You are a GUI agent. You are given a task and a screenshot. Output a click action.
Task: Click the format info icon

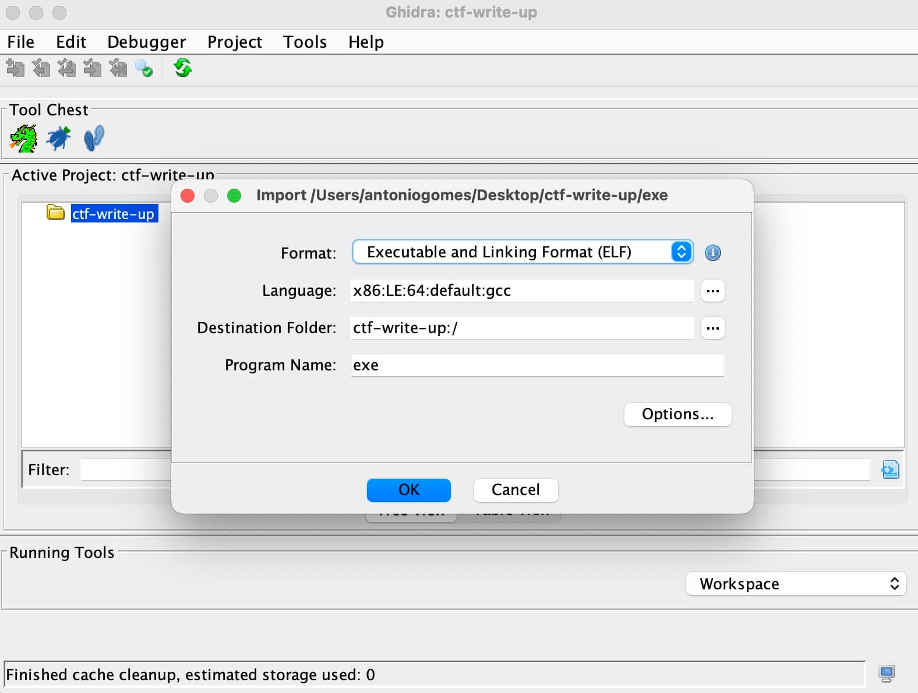click(712, 253)
